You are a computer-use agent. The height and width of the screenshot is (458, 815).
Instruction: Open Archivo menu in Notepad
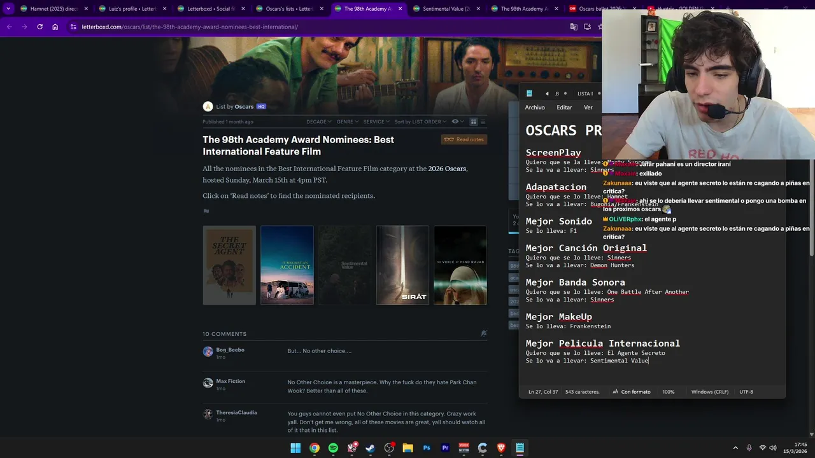(x=535, y=108)
